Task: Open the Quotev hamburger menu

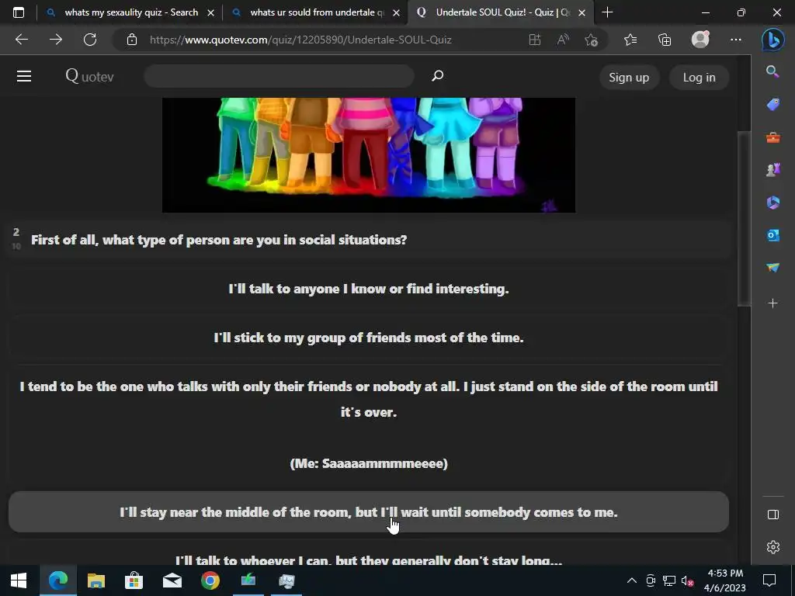Action: click(24, 77)
